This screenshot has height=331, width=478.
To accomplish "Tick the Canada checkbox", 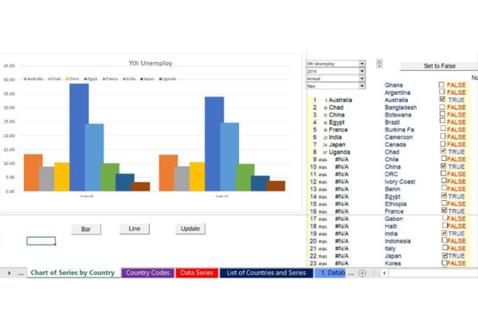I will pos(442,144).
